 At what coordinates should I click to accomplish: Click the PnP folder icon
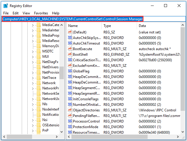point(39,130)
